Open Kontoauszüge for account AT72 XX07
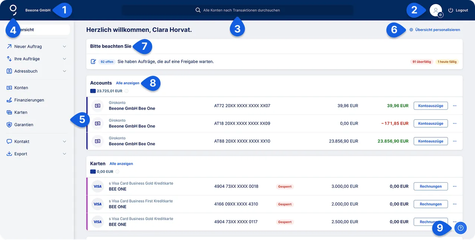Viewport: 475px width, 240px height. point(430,106)
